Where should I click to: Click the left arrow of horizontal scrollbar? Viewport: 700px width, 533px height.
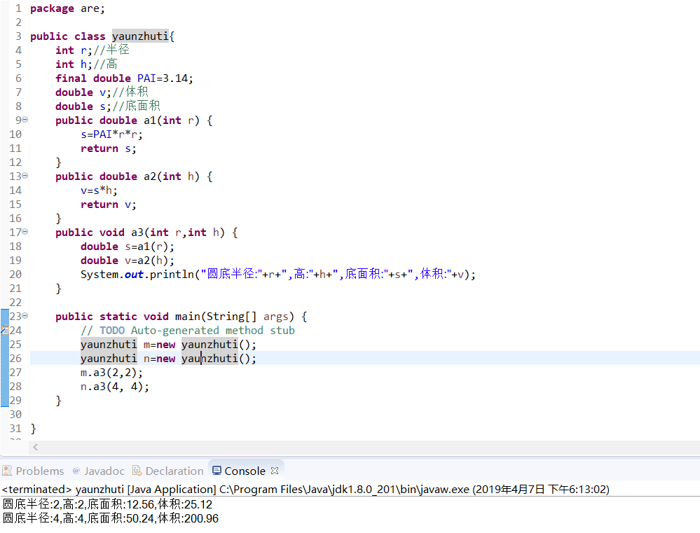(35, 447)
